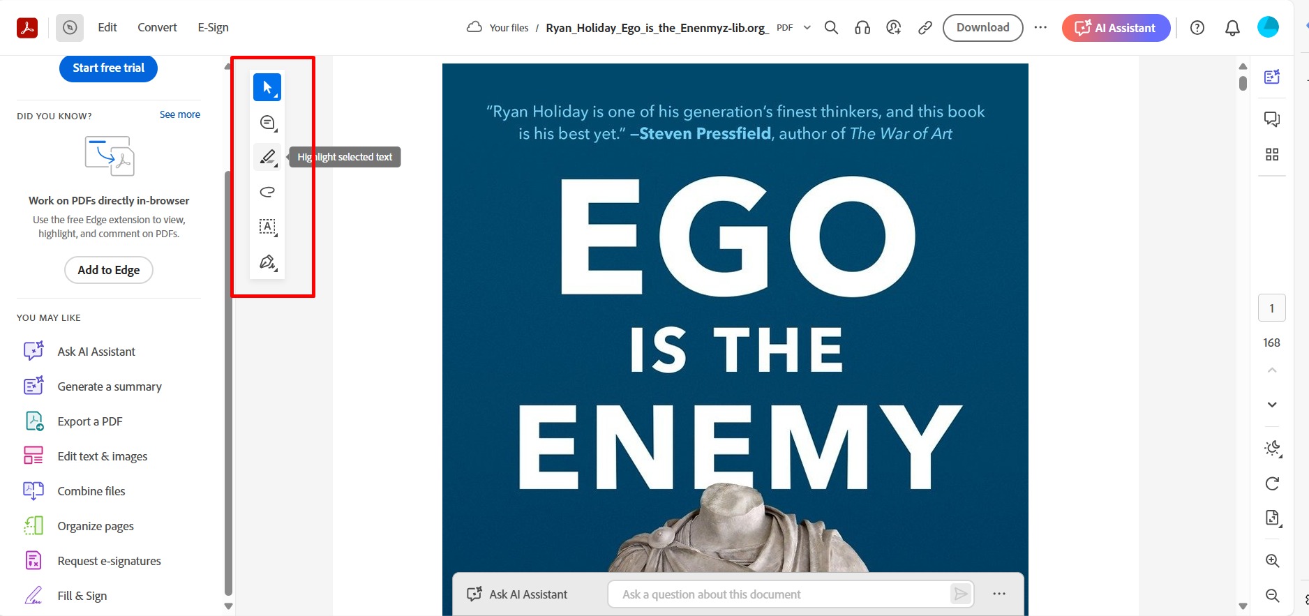The height and width of the screenshot is (616, 1309).
Task: Open page fit options icon
Action: [1272, 518]
